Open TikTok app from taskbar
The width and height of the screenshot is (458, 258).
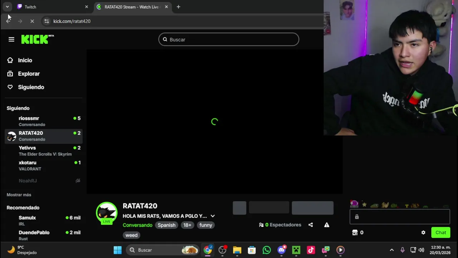coord(311,250)
